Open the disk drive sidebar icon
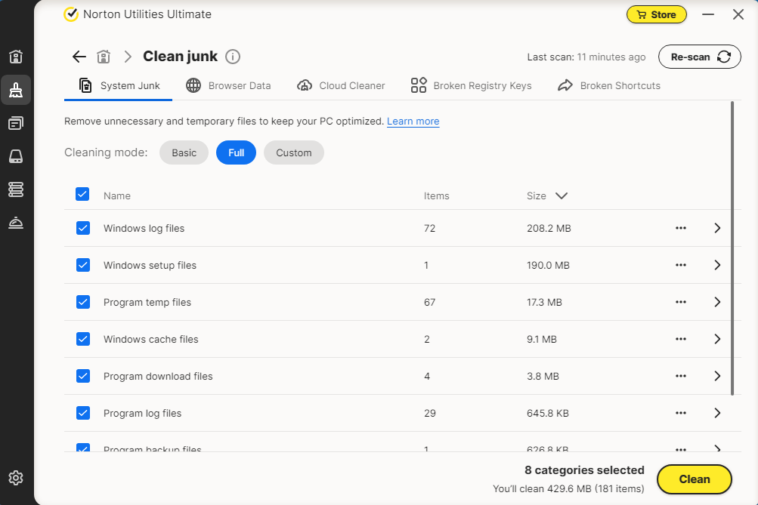 pos(16,156)
